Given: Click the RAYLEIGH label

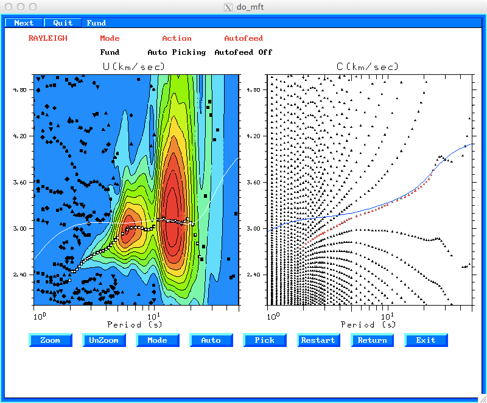Looking at the screenshot, I should pyautogui.click(x=48, y=38).
